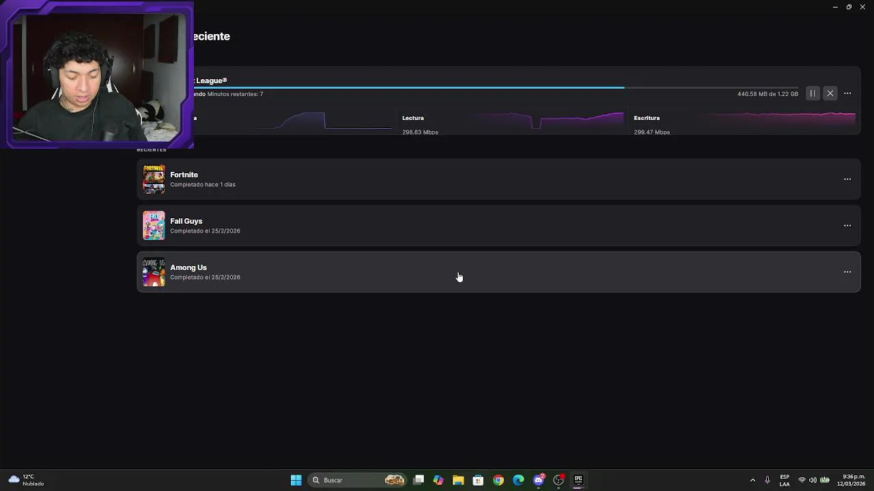The height and width of the screenshot is (491, 874).
Task: Open Task View from the taskbar
Action: coord(419,480)
